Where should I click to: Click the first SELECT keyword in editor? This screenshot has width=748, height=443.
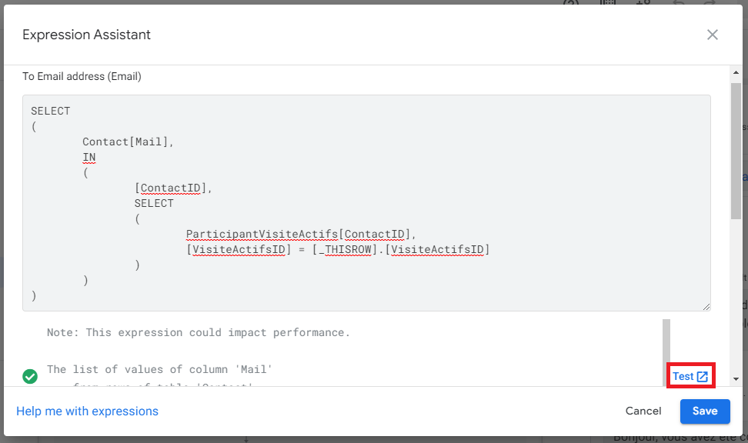click(x=51, y=111)
